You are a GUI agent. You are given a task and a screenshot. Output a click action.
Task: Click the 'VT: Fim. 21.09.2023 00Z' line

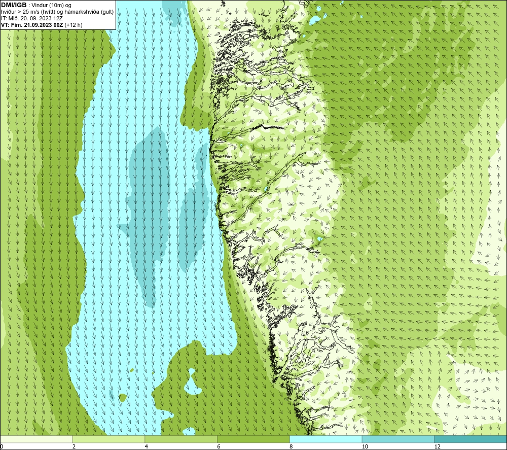(32, 25)
